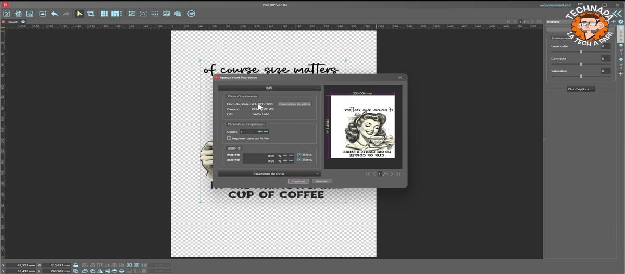The image size is (625, 274).
Task: Click the Save floppy disk icon
Action: pos(30,14)
